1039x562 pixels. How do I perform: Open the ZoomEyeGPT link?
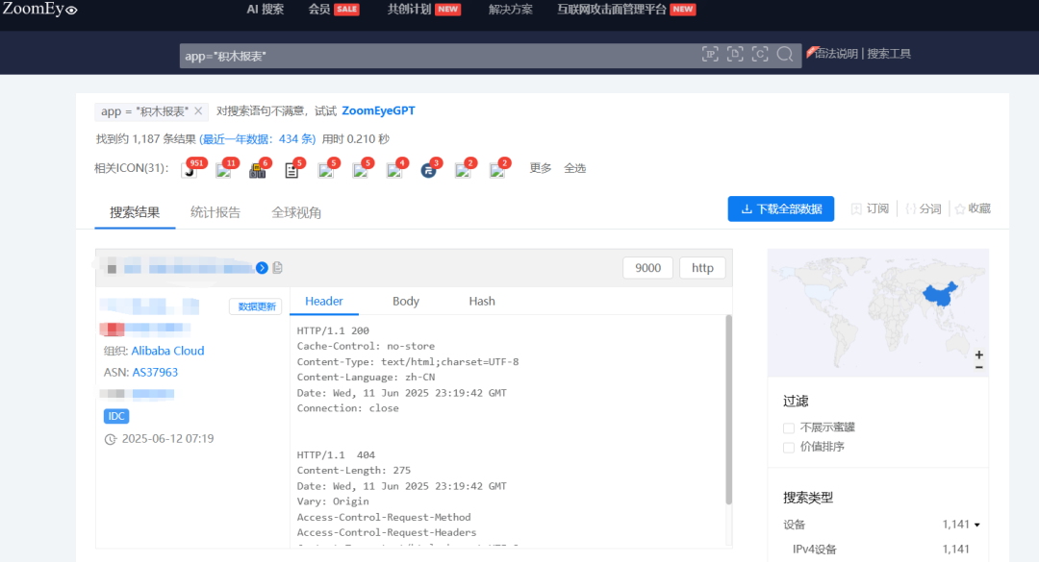tap(378, 110)
